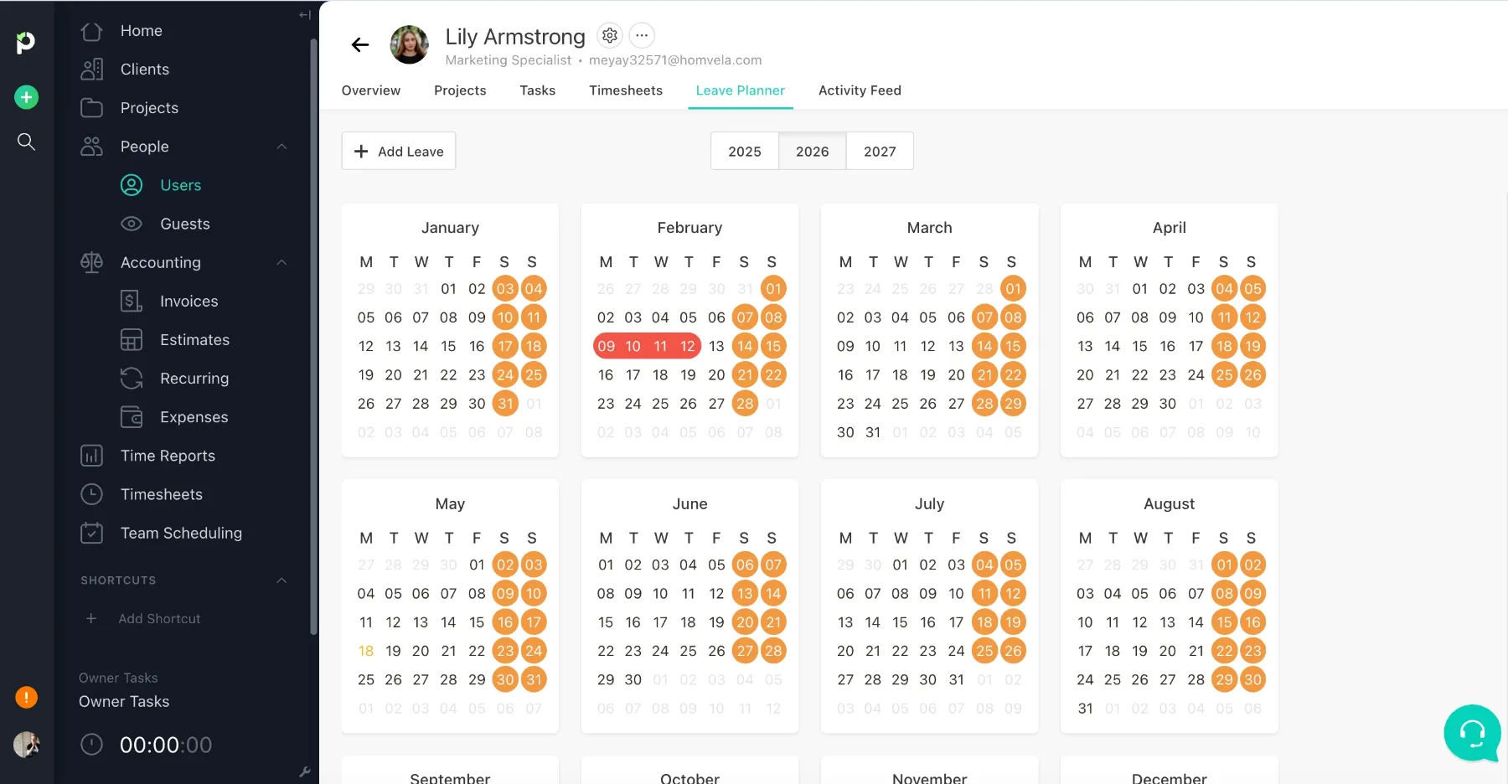Open Lily Armstrong's settings gear

[x=610, y=35]
